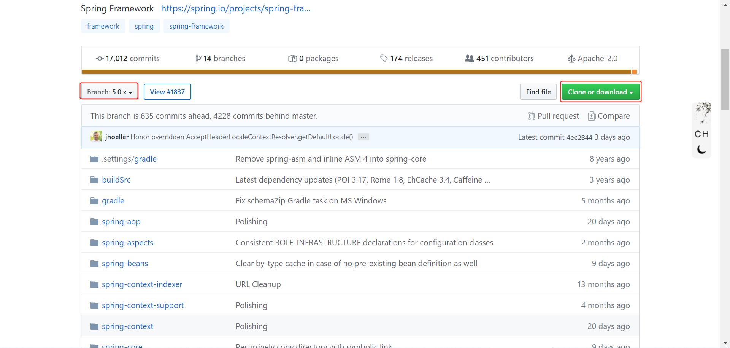The width and height of the screenshot is (730, 348).
Task: Click the Pull request icon
Action: click(532, 116)
